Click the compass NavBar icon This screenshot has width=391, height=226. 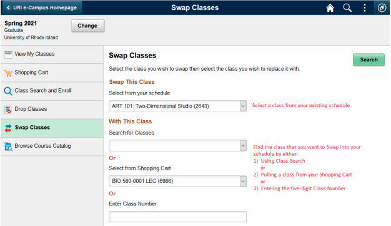pos(382,8)
